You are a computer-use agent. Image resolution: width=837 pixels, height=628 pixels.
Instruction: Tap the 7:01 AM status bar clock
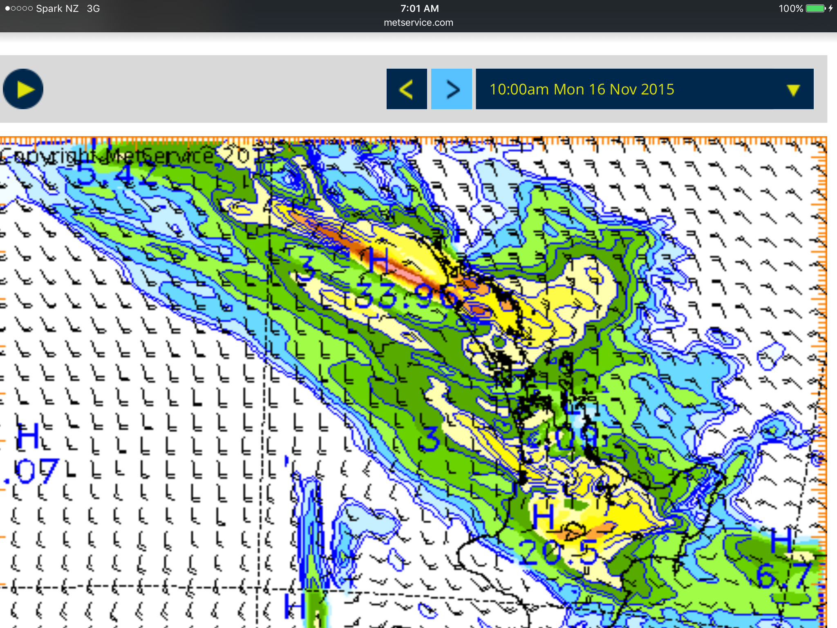click(419, 9)
